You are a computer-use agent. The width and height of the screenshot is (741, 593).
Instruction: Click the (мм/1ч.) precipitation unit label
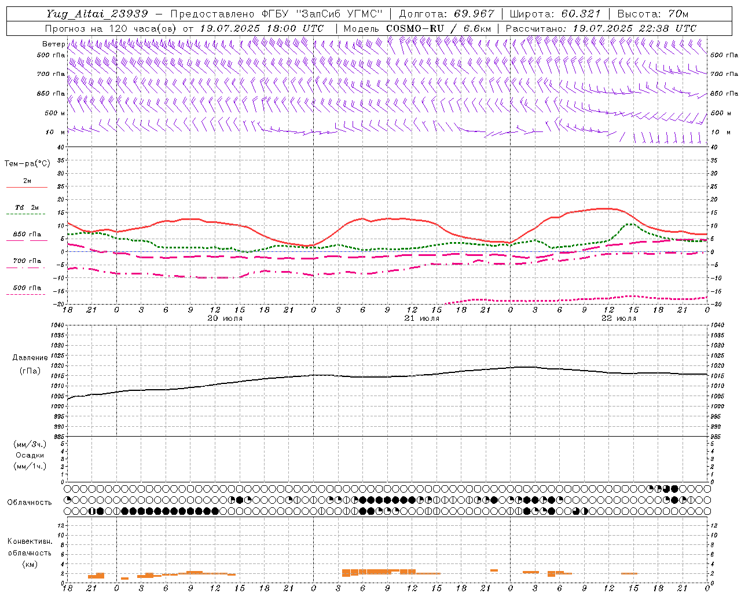click(30, 466)
